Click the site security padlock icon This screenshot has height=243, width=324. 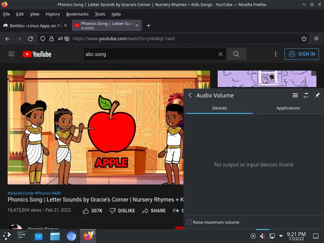click(x=52, y=39)
